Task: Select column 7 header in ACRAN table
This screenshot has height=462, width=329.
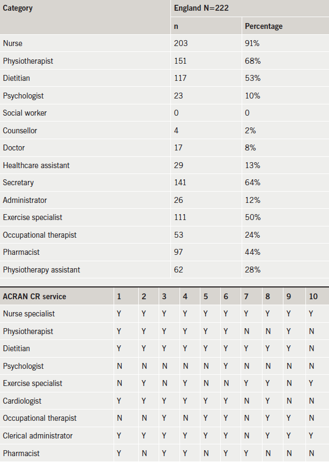Action: pyautogui.click(x=246, y=296)
